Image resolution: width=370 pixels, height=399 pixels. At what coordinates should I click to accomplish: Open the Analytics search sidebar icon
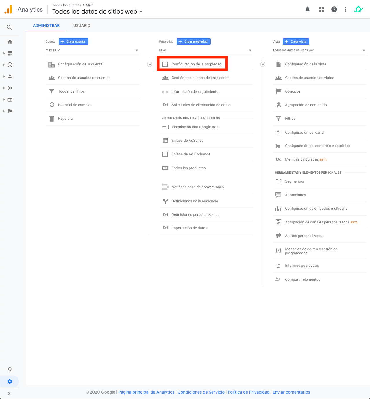click(10, 27)
